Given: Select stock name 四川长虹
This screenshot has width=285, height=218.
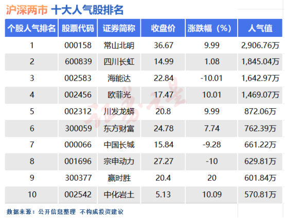Looking at the screenshot, I should click(x=119, y=62).
